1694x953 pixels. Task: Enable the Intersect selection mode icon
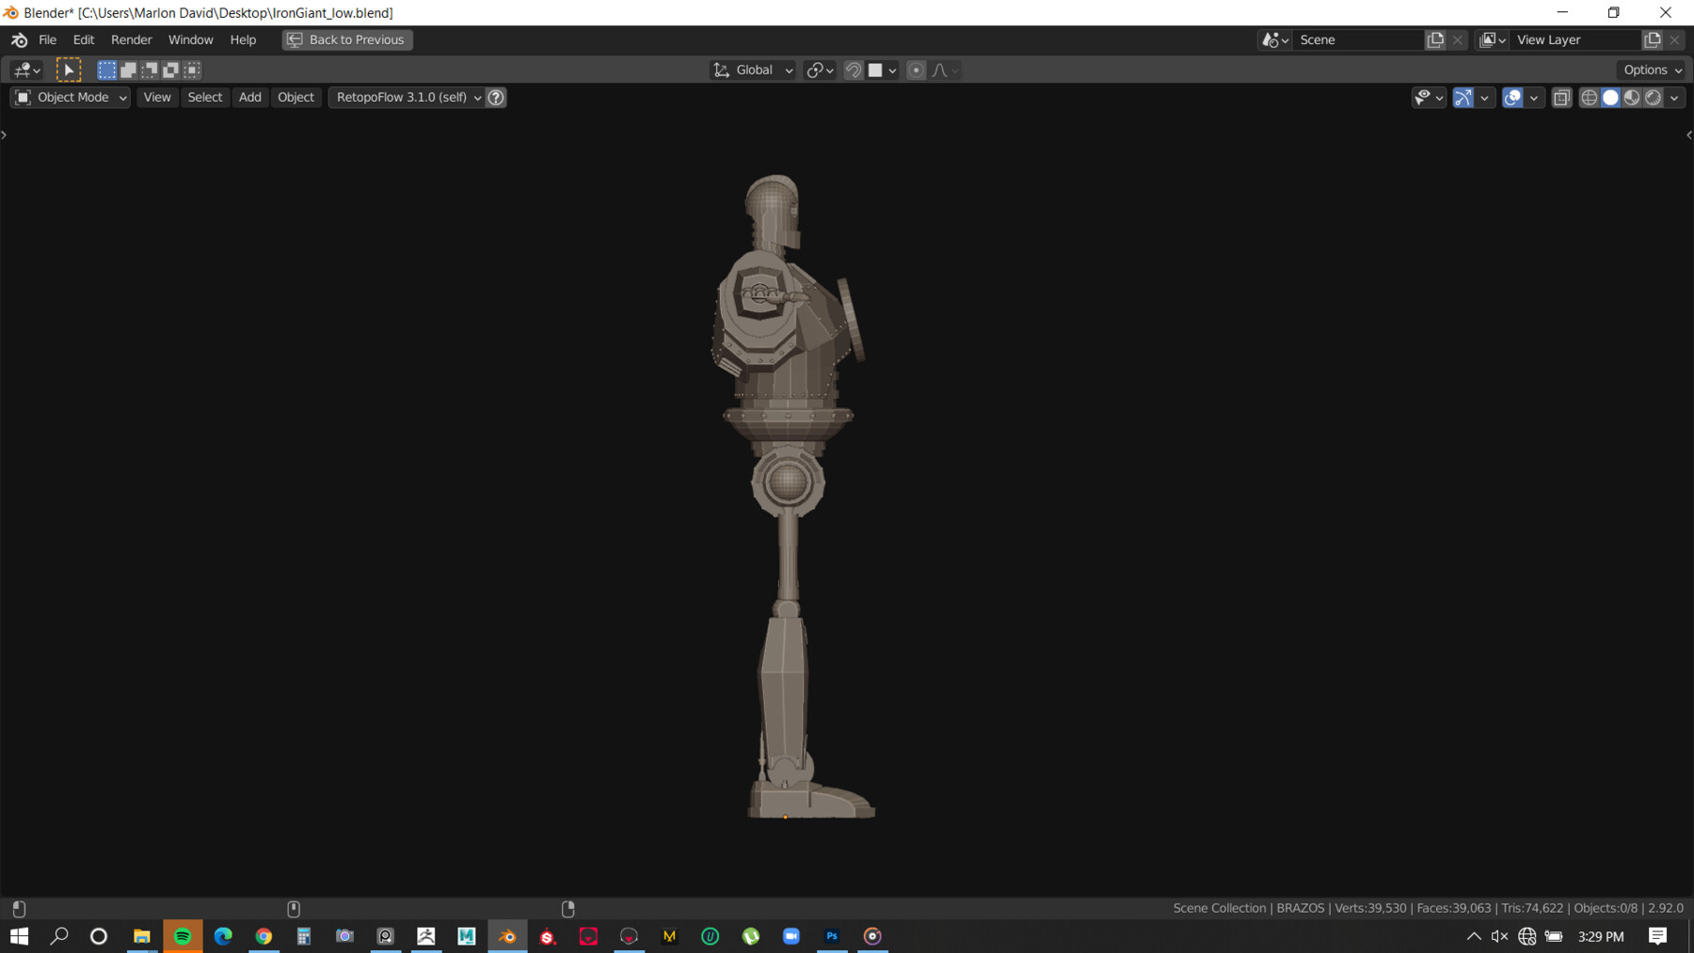click(x=191, y=70)
